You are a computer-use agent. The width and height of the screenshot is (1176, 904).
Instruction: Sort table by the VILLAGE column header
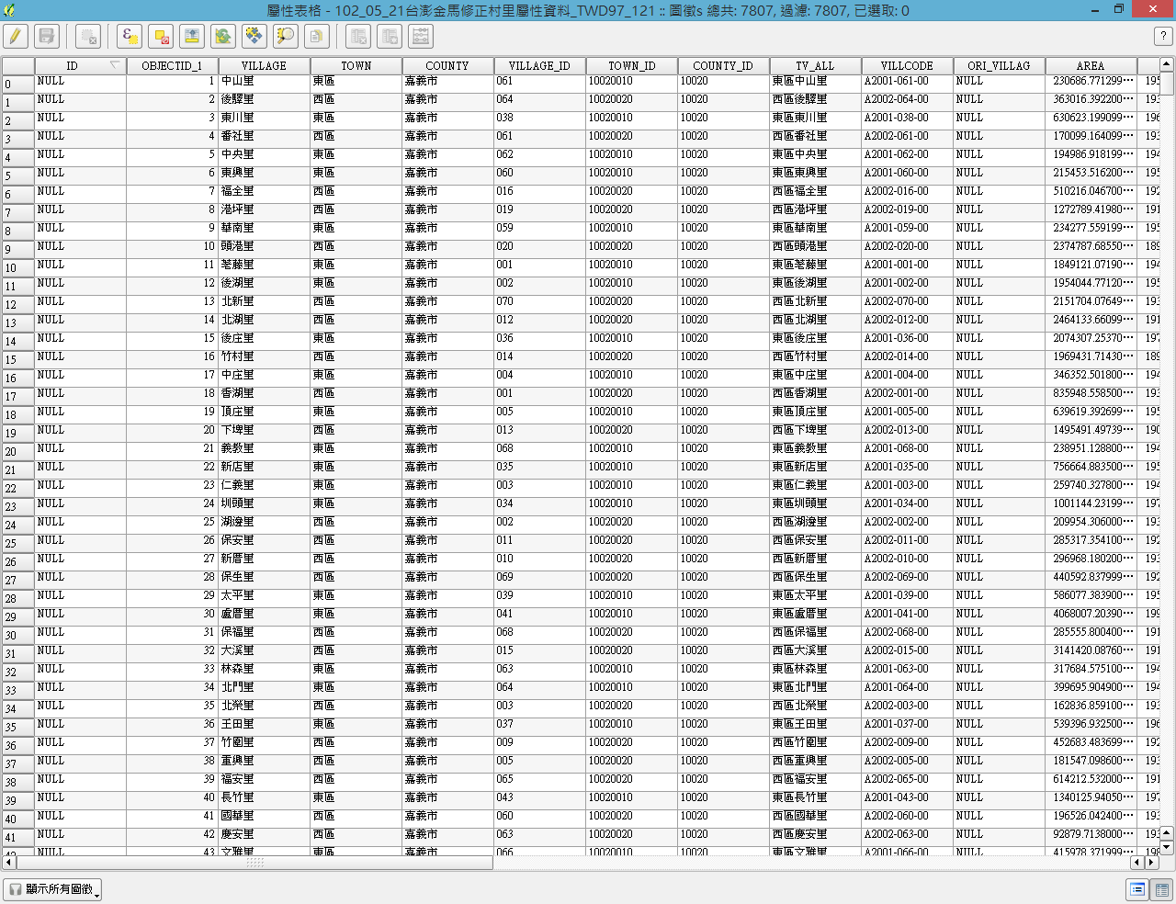click(x=264, y=66)
